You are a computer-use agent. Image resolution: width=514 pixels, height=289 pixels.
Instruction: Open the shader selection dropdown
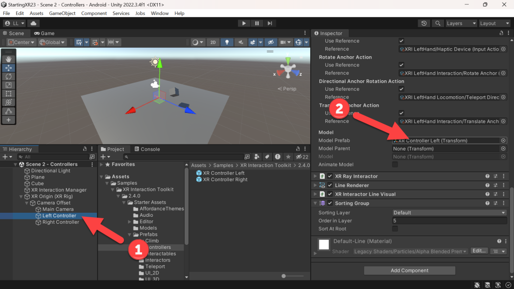click(411, 251)
